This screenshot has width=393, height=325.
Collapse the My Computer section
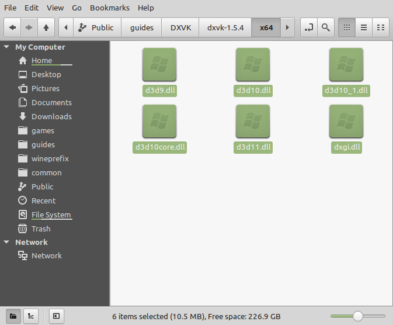(x=6, y=47)
